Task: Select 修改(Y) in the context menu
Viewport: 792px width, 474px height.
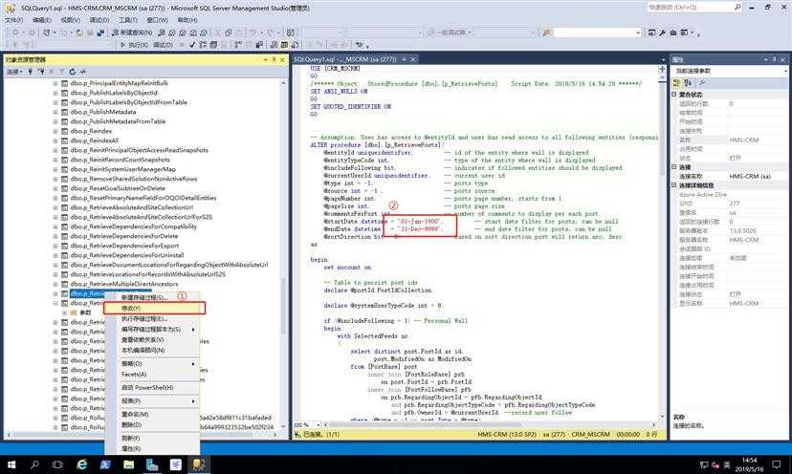Action: (155, 308)
